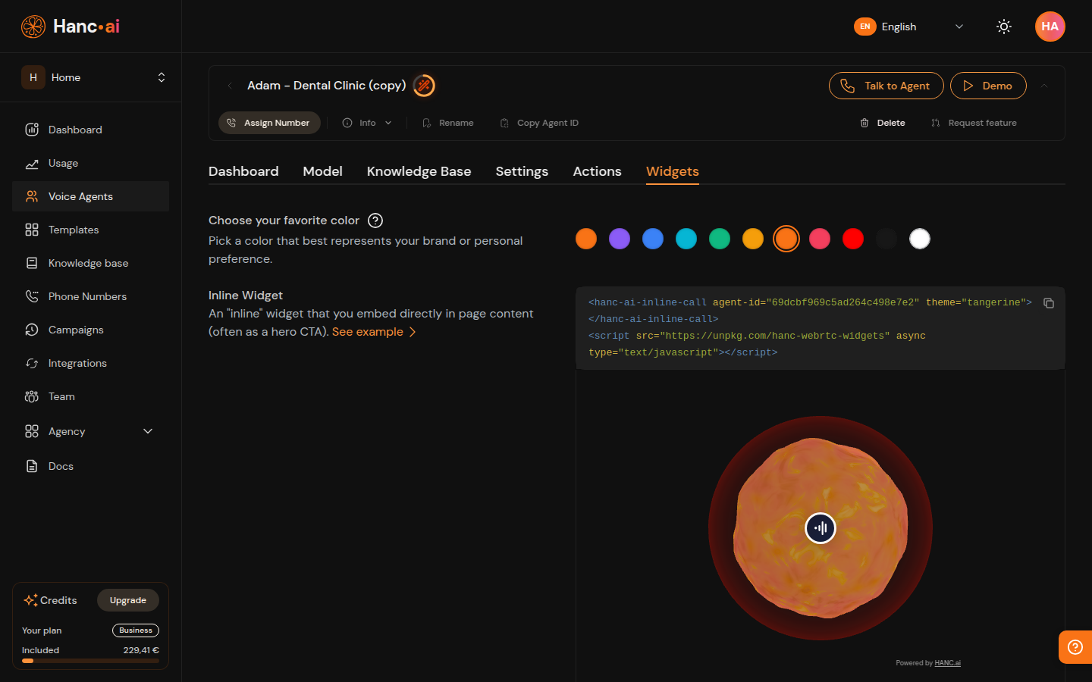Click Rename to edit the agent name

coord(447,122)
